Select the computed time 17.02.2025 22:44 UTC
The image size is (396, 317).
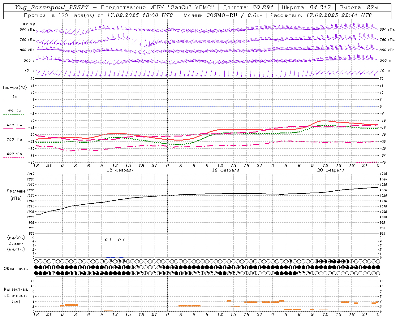pyautogui.click(x=339, y=15)
